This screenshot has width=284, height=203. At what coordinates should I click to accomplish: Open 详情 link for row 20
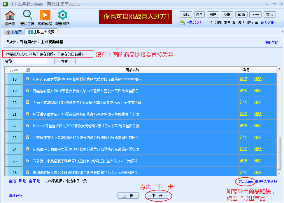pos(243,102)
